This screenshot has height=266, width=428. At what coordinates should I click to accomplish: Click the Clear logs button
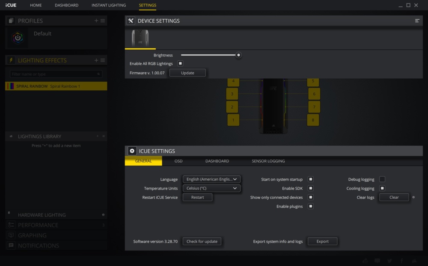click(394, 197)
